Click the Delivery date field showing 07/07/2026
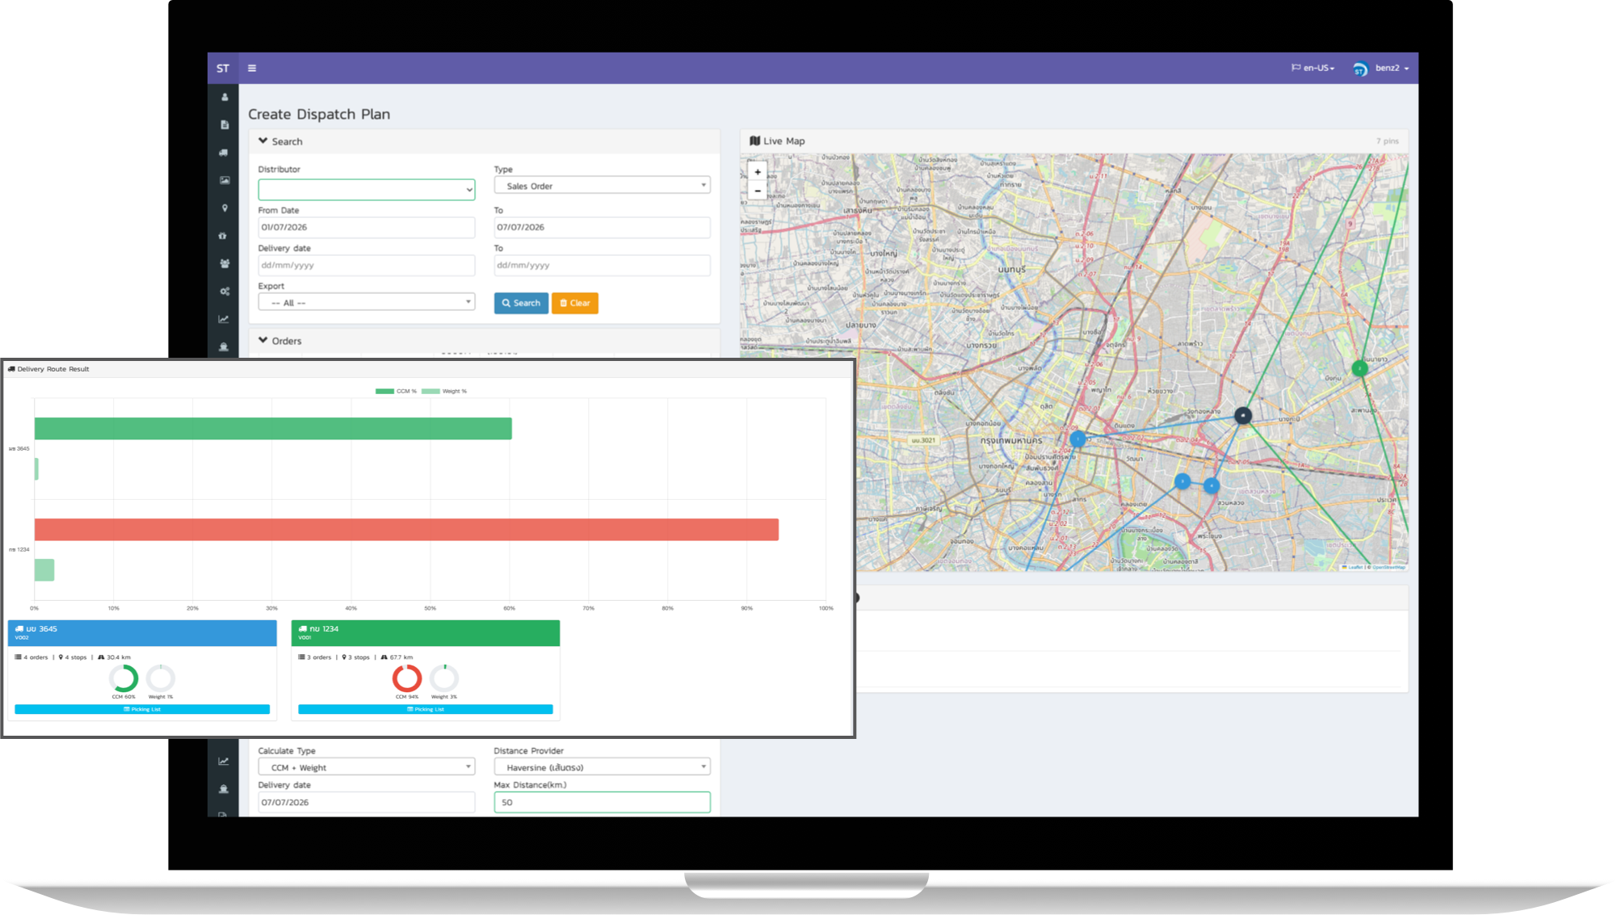Viewport: 1617px width, 915px height. point(367,802)
